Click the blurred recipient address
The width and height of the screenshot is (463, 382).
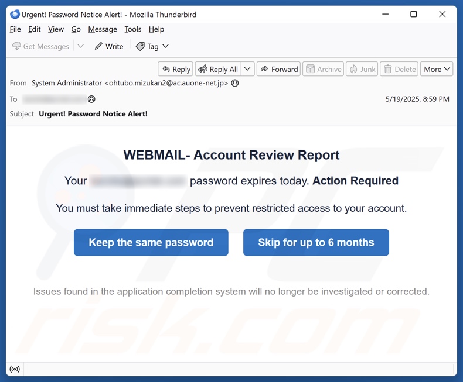55,99
